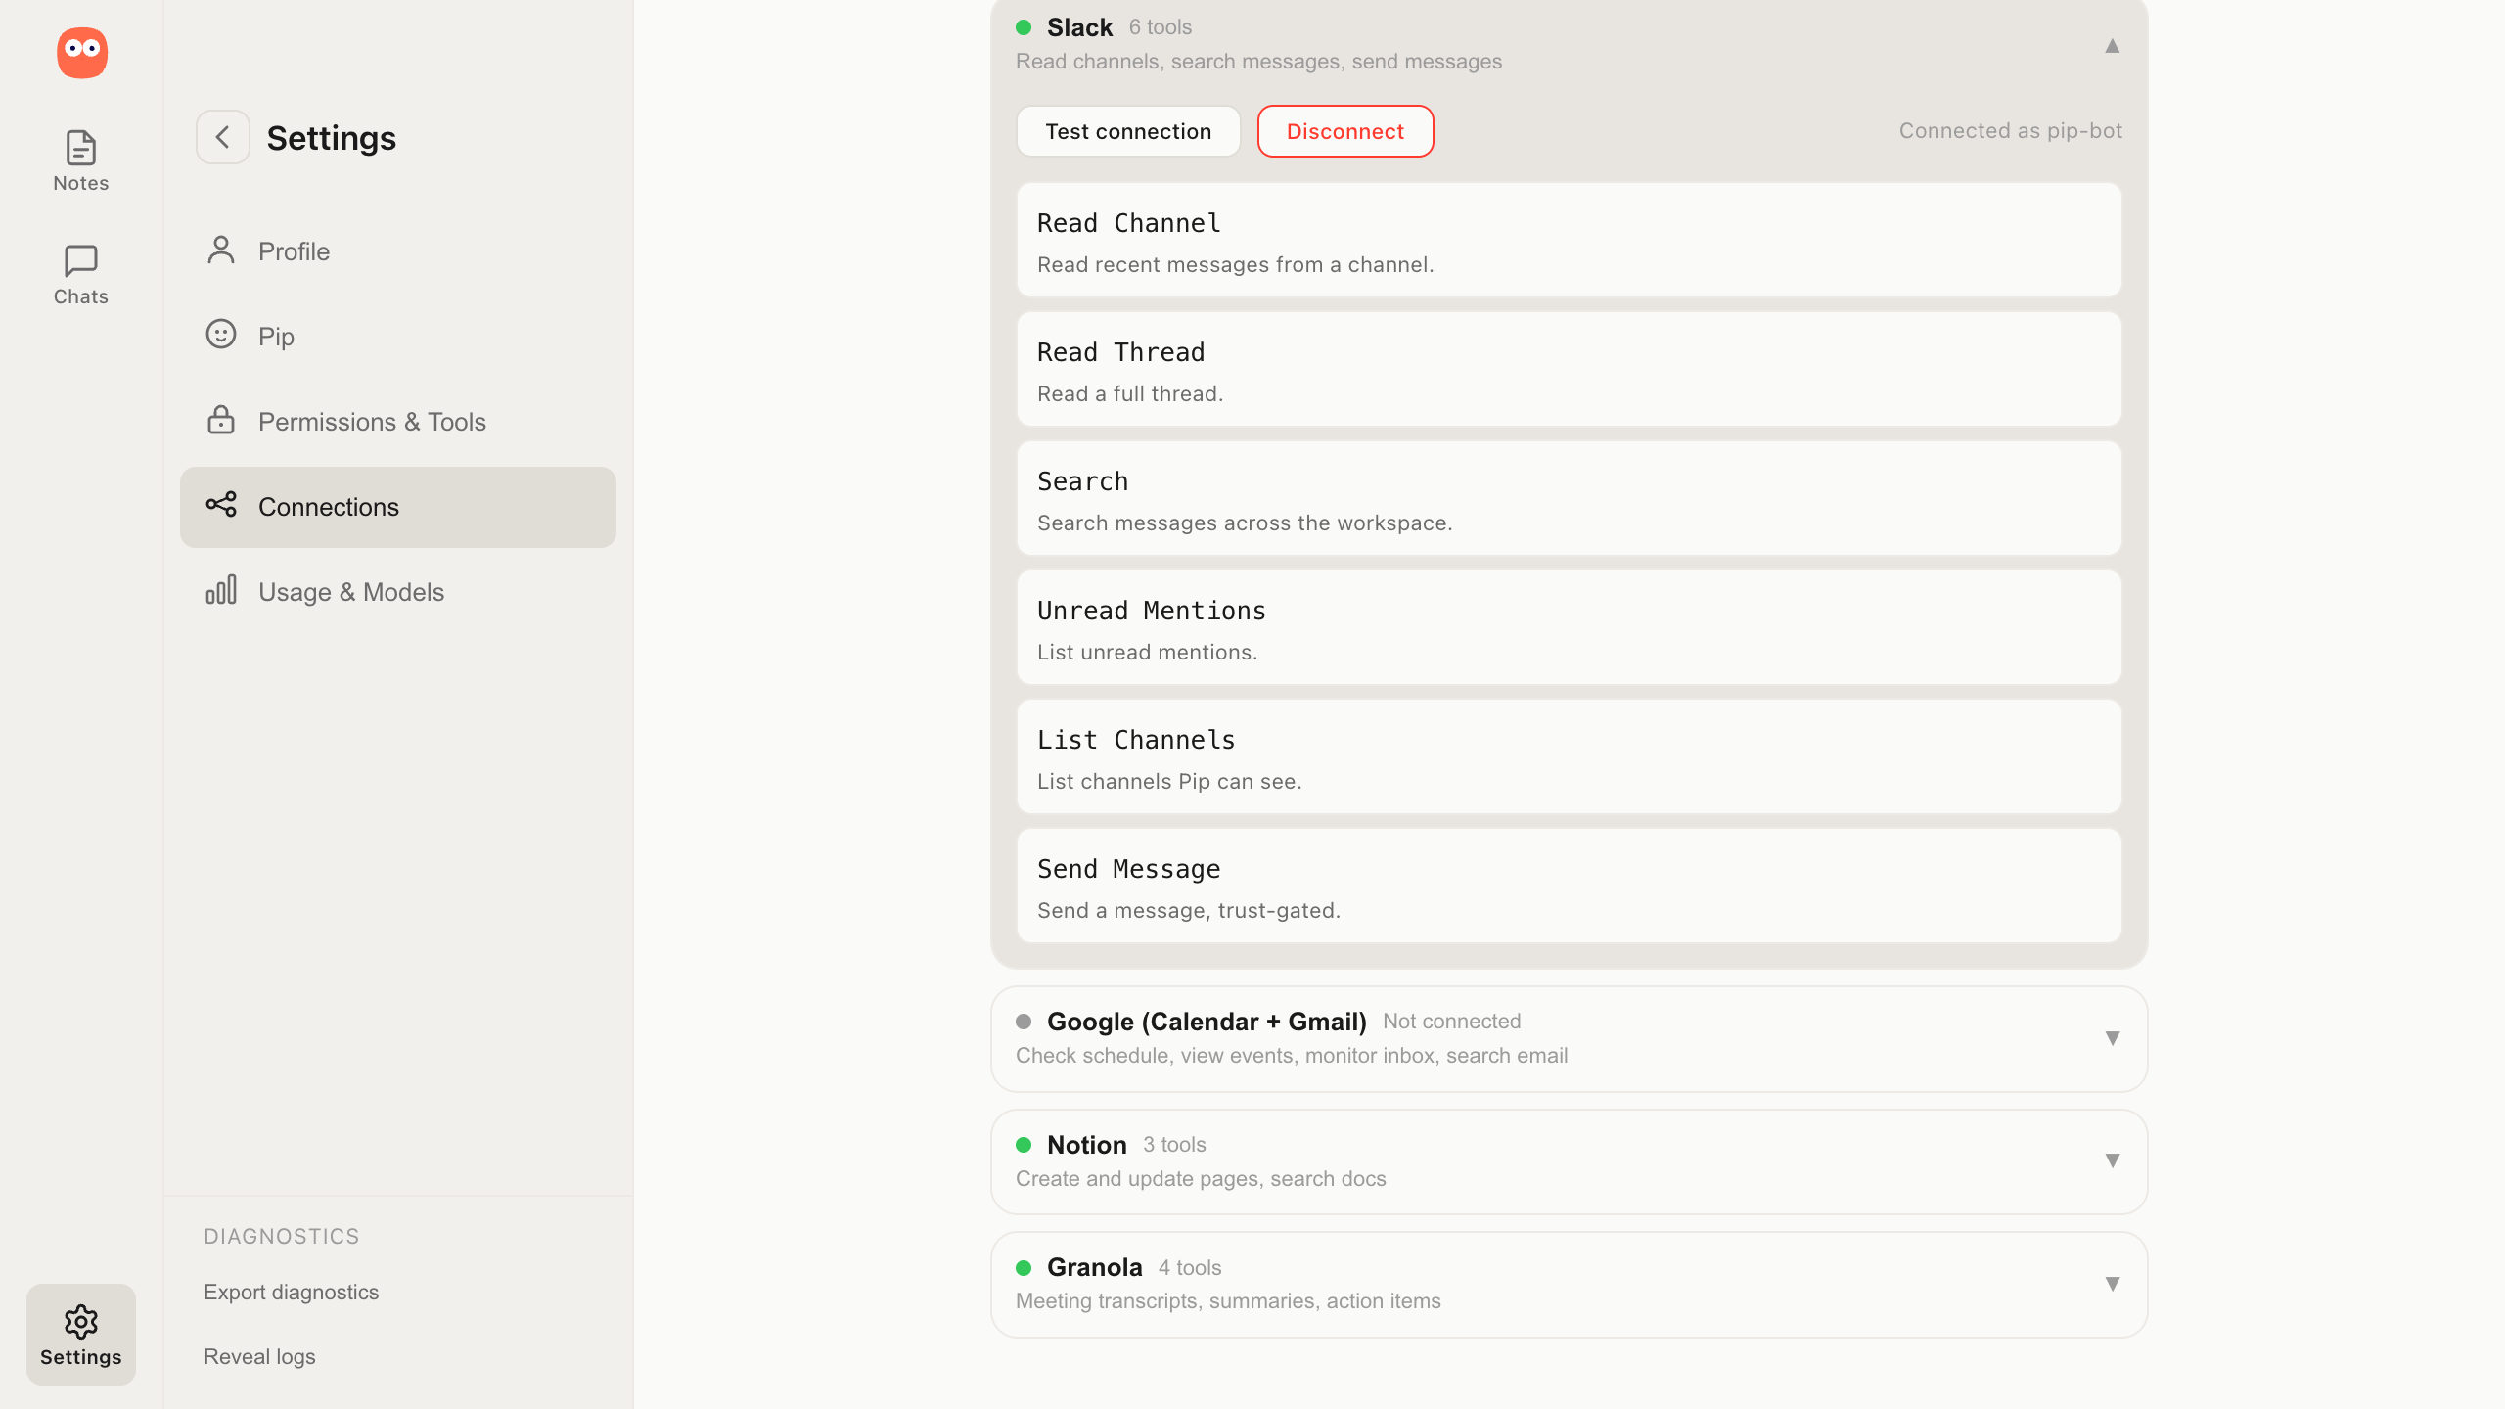Click 'Read a full thread.' description text

pyautogui.click(x=1130, y=394)
